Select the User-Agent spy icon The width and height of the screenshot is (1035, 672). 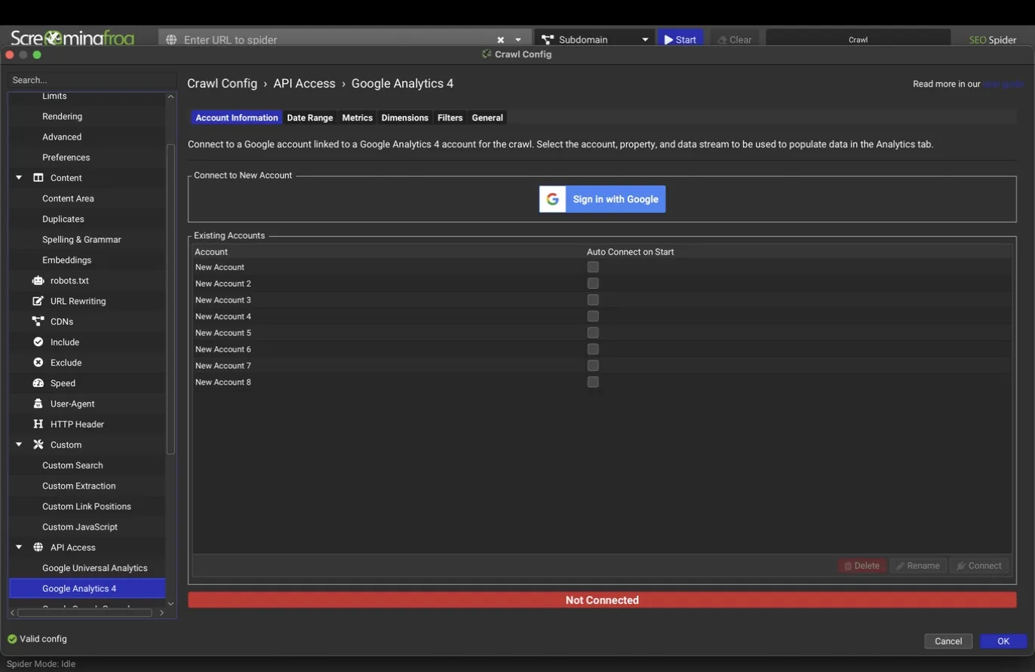38,404
